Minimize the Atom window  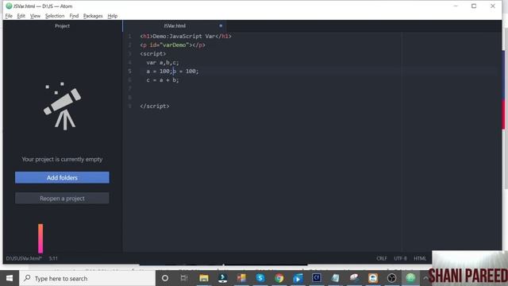tap(456, 6)
